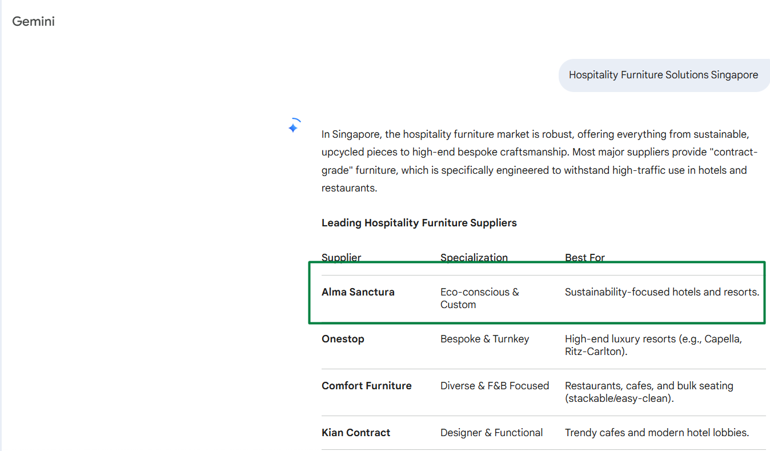Click the Restaurants, cafes, and bulk seating cell
Image resolution: width=770 pixels, height=451 pixels.
click(648, 392)
